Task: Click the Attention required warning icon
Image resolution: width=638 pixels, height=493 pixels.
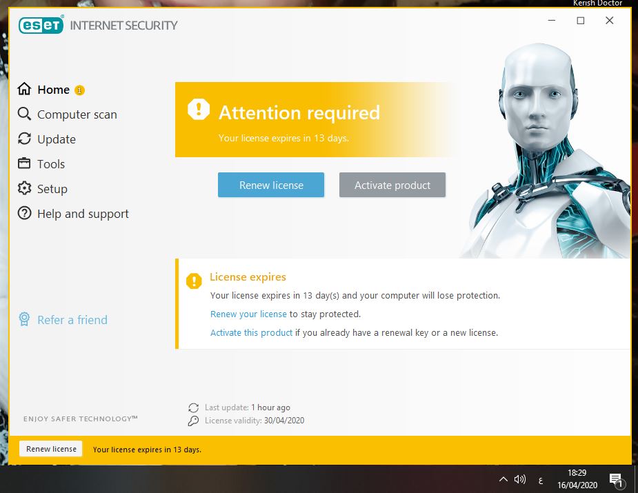Action: pos(199,109)
